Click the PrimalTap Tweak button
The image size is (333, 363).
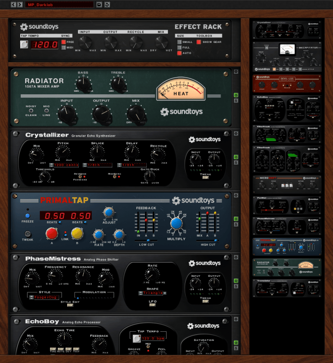tap(28, 233)
